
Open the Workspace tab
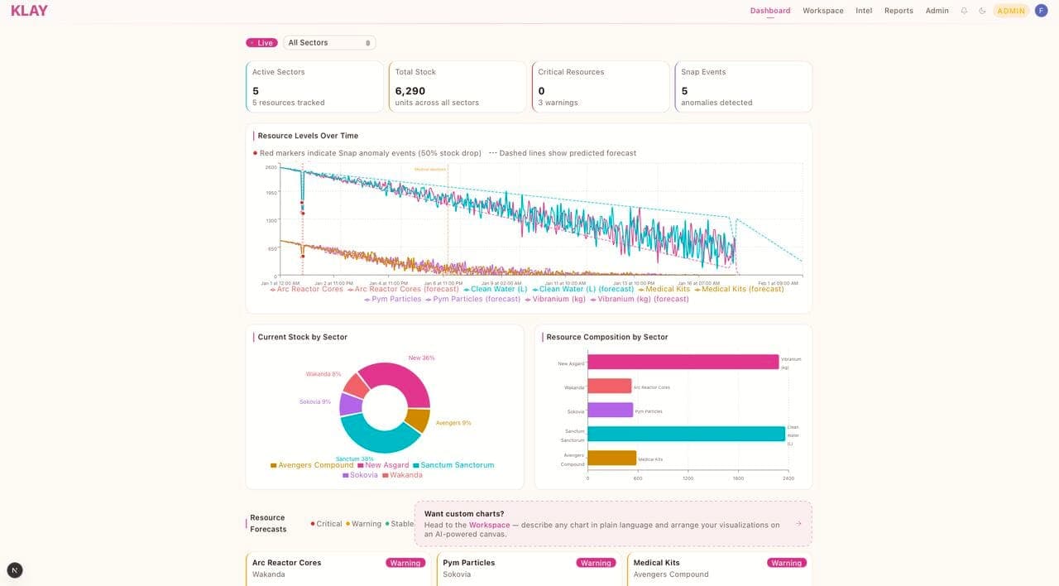click(823, 11)
